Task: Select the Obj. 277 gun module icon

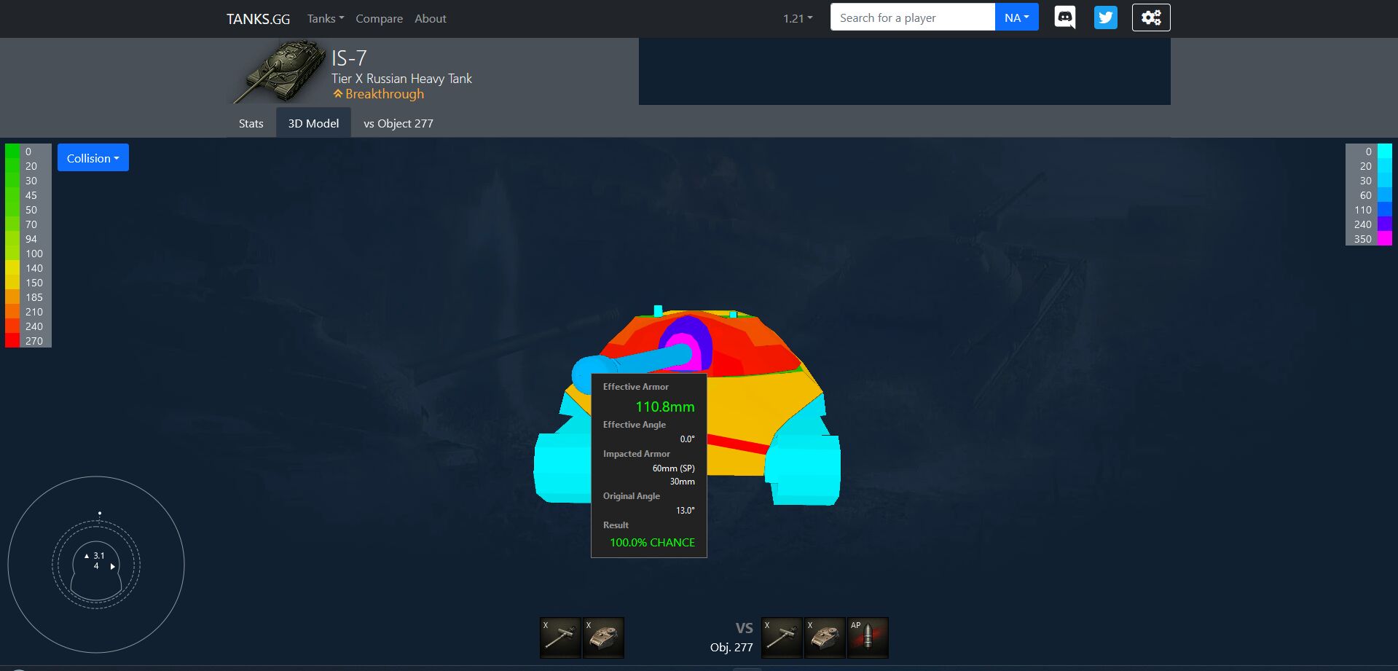Action: pyautogui.click(x=782, y=637)
